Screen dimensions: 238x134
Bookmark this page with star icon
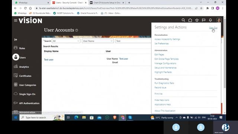pos(201,8)
